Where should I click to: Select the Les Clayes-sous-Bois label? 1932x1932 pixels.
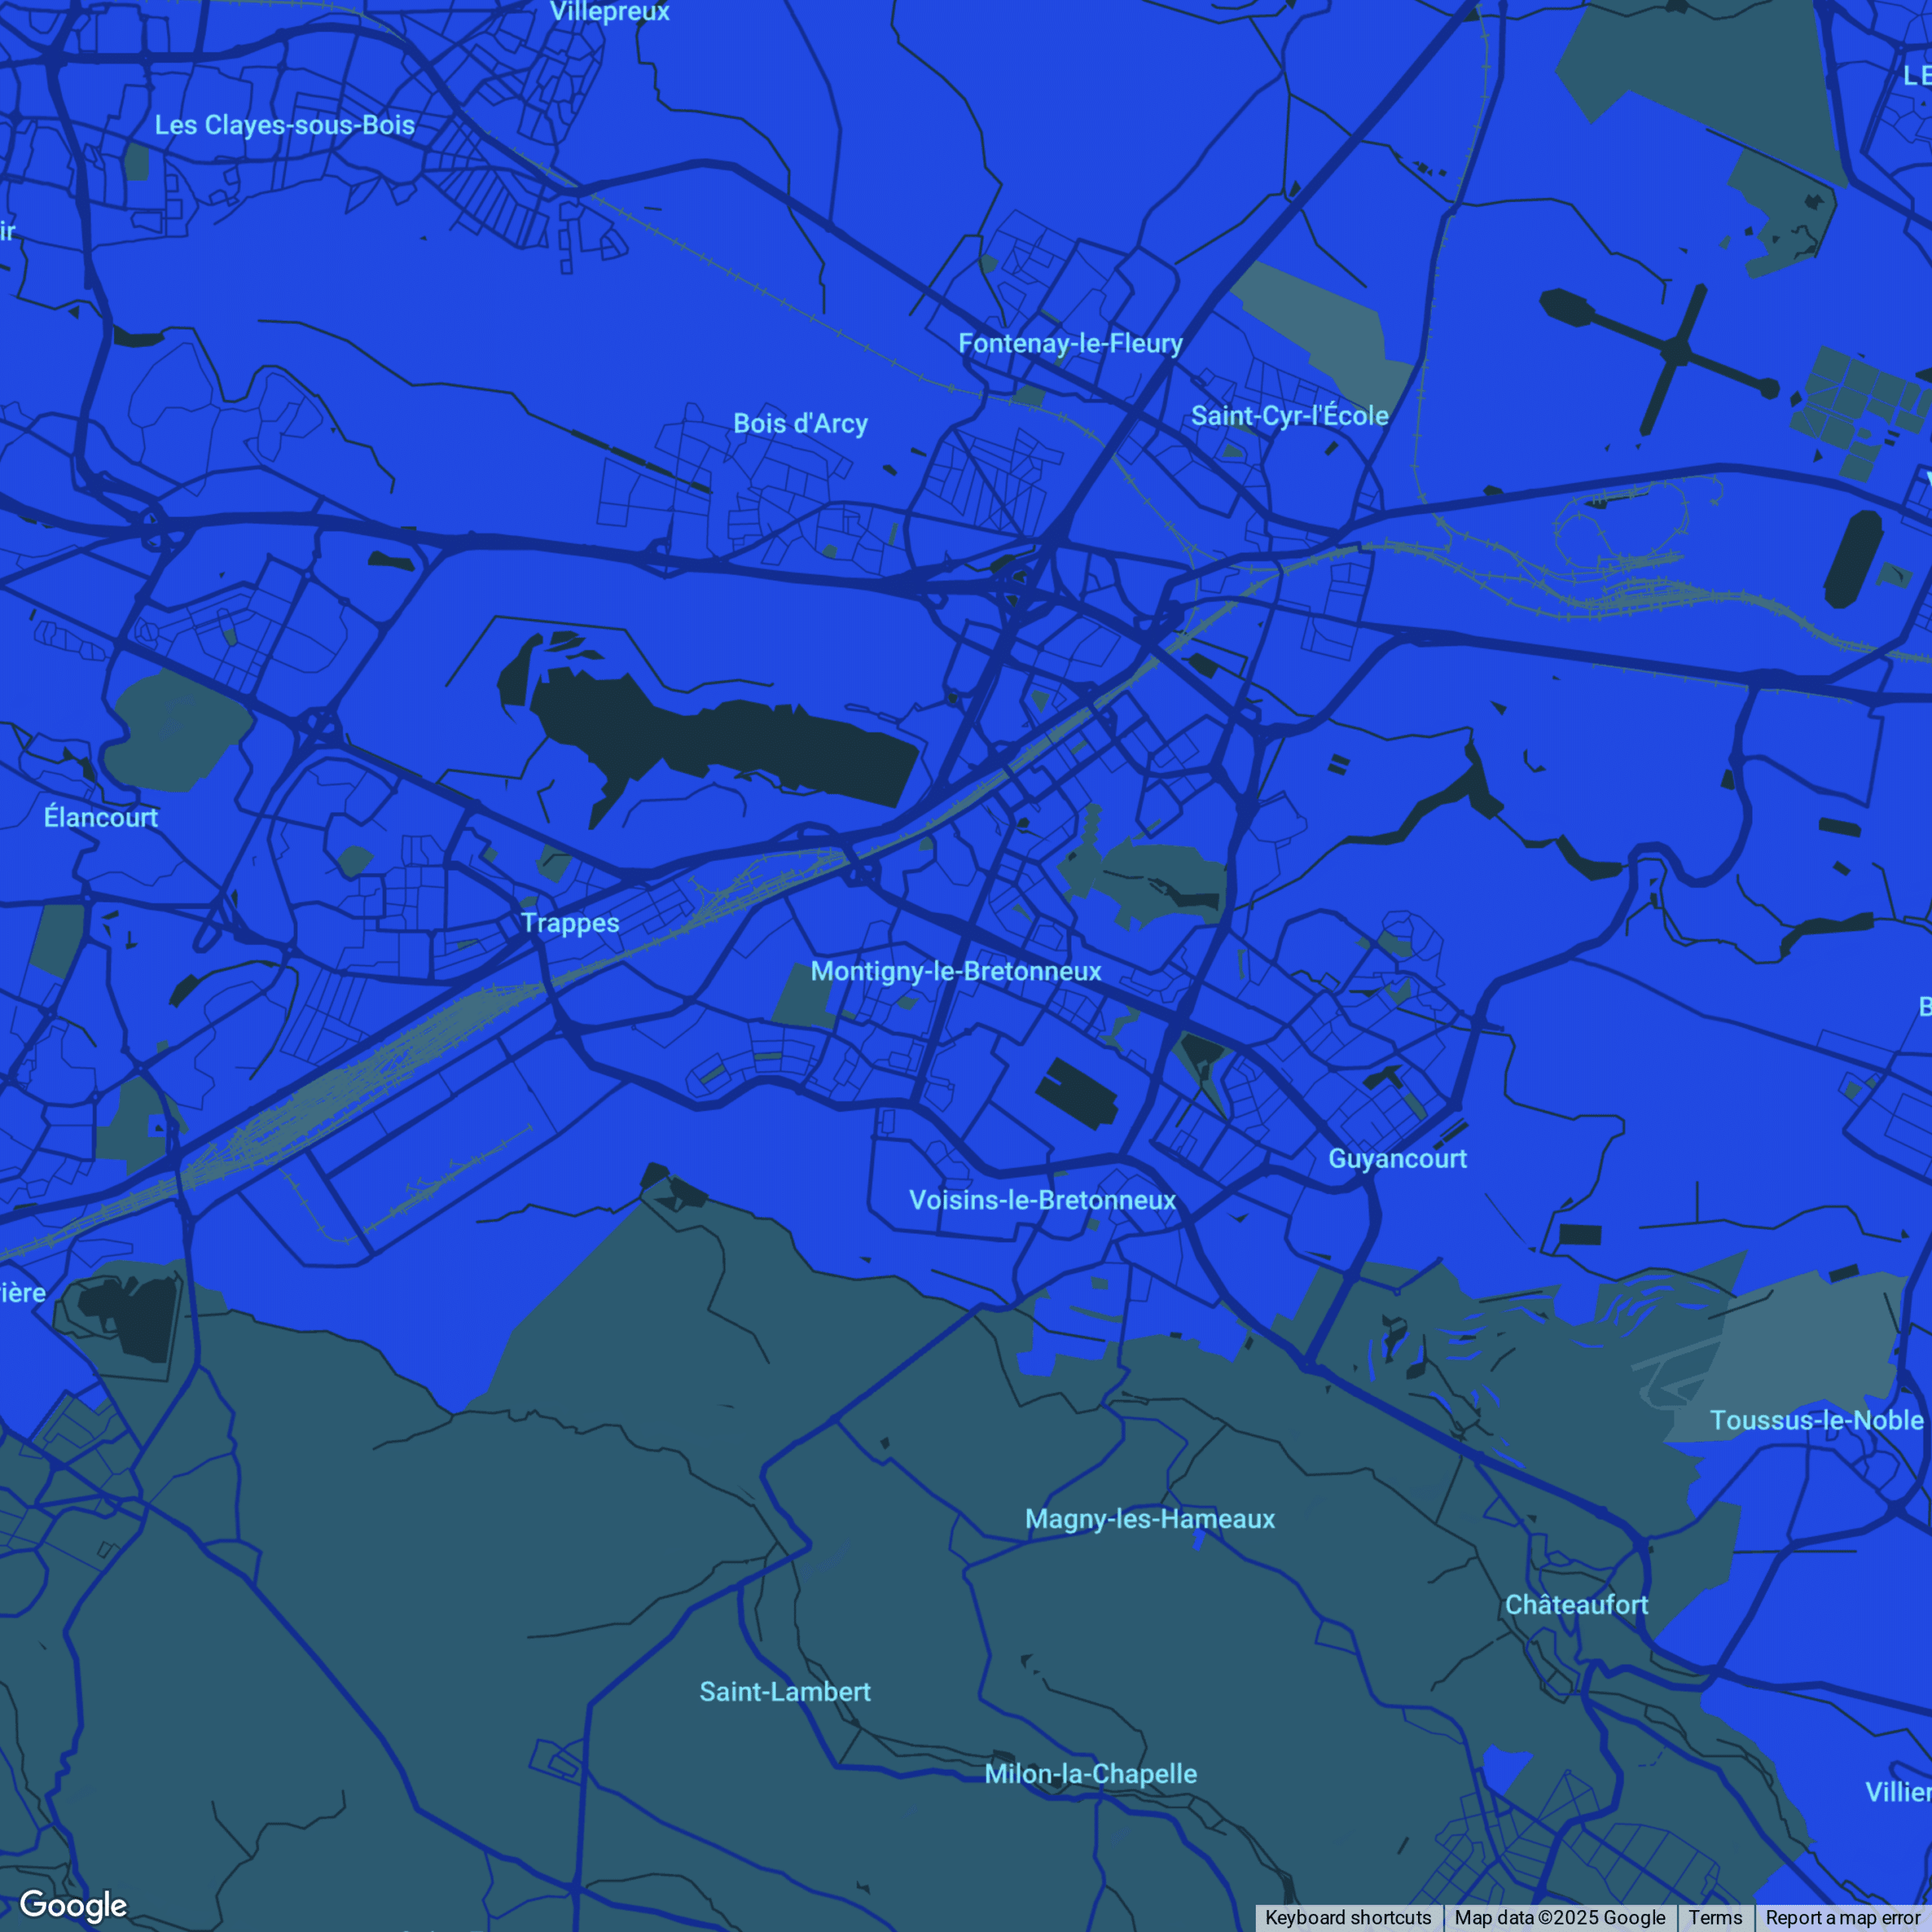click(285, 125)
